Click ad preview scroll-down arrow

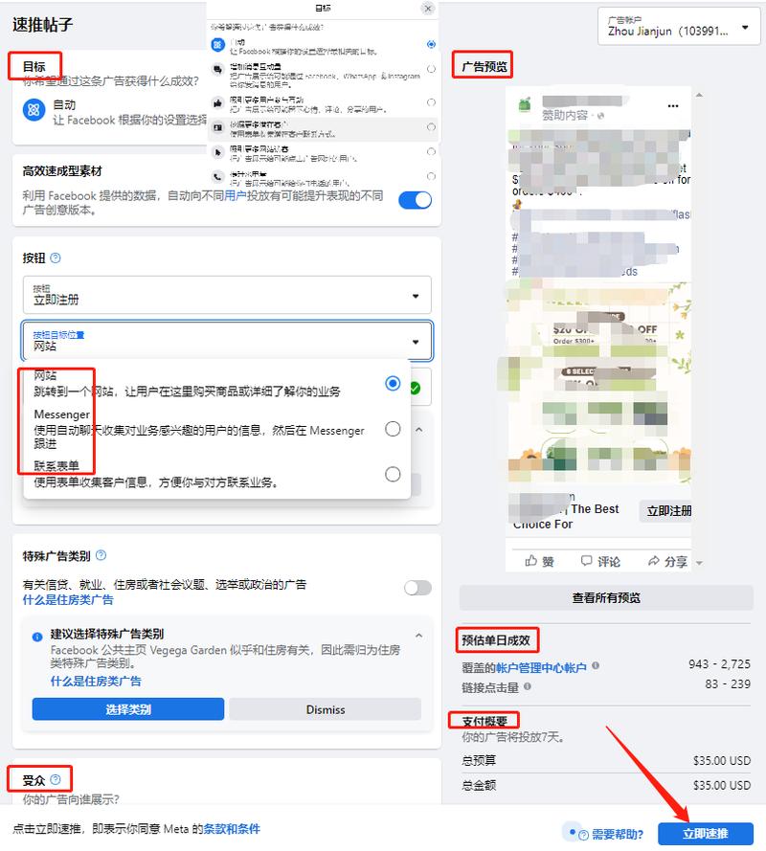coord(699,563)
